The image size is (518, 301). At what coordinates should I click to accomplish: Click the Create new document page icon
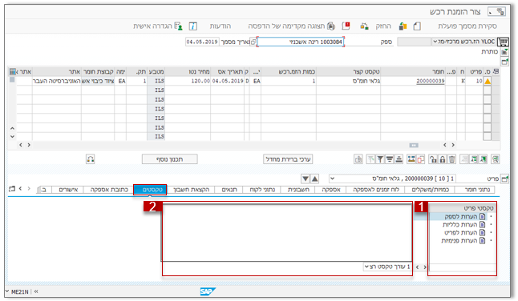[417, 26]
